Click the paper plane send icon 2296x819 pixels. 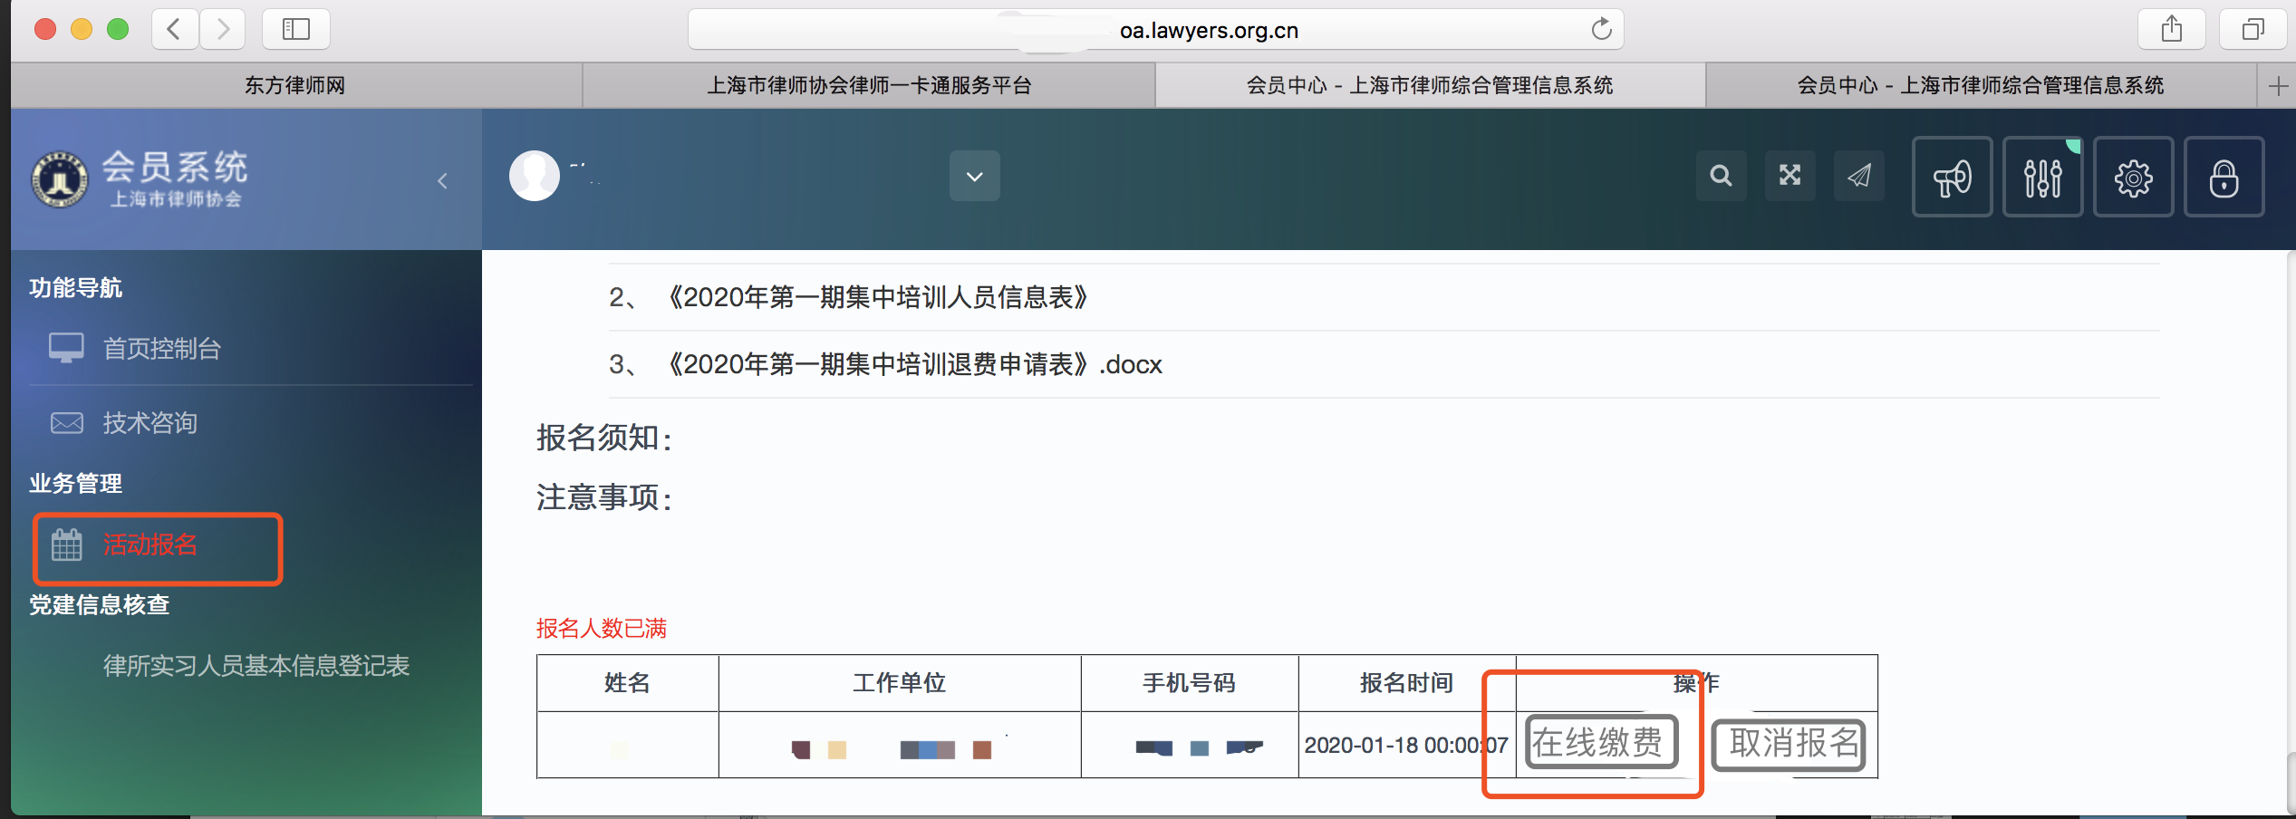pyautogui.click(x=1858, y=176)
